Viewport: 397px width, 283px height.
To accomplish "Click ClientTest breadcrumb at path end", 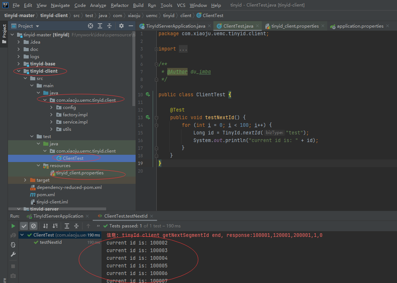I will pyautogui.click(x=210, y=15).
